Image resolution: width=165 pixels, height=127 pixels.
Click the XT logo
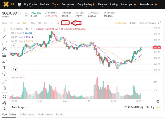pos(9,4)
